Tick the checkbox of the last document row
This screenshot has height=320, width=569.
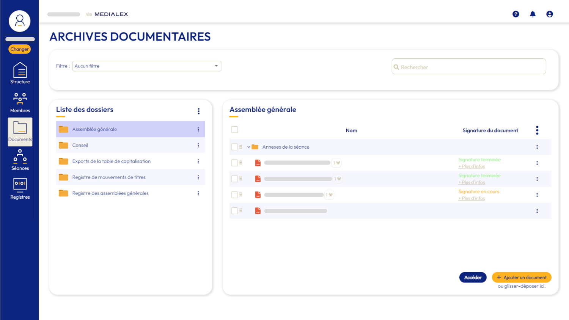click(234, 211)
